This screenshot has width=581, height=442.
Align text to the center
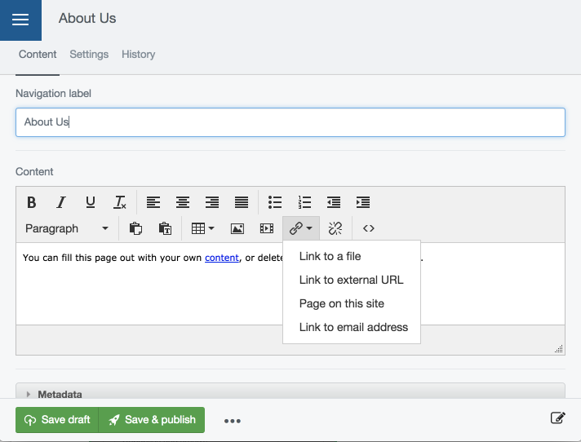click(x=183, y=202)
